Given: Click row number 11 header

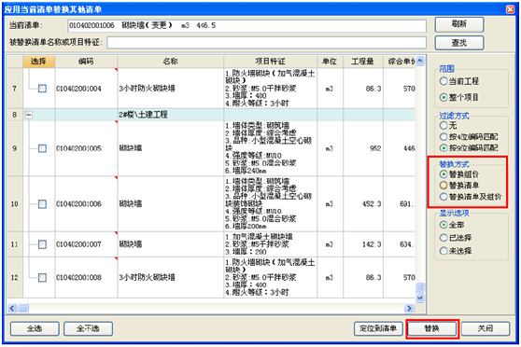Looking at the screenshot, I should coord(15,244).
